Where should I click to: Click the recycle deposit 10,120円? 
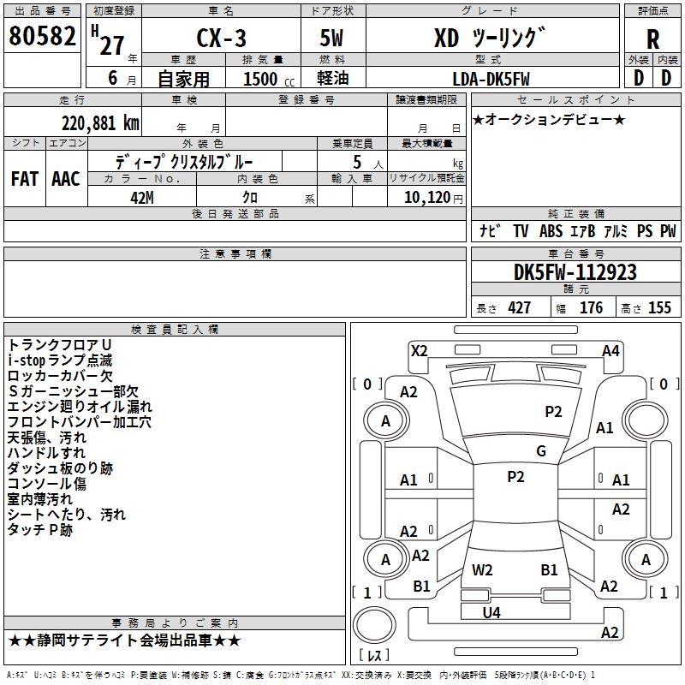click(433, 198)
